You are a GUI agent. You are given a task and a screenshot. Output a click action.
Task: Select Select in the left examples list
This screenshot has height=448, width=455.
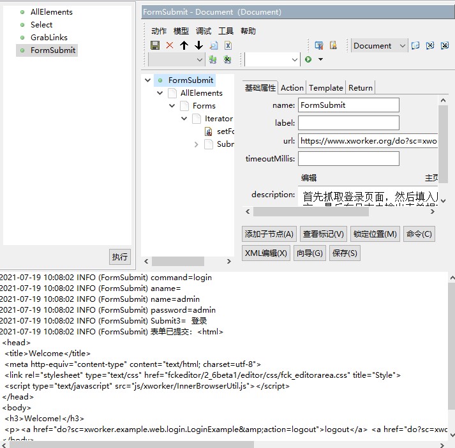point(41,25)
